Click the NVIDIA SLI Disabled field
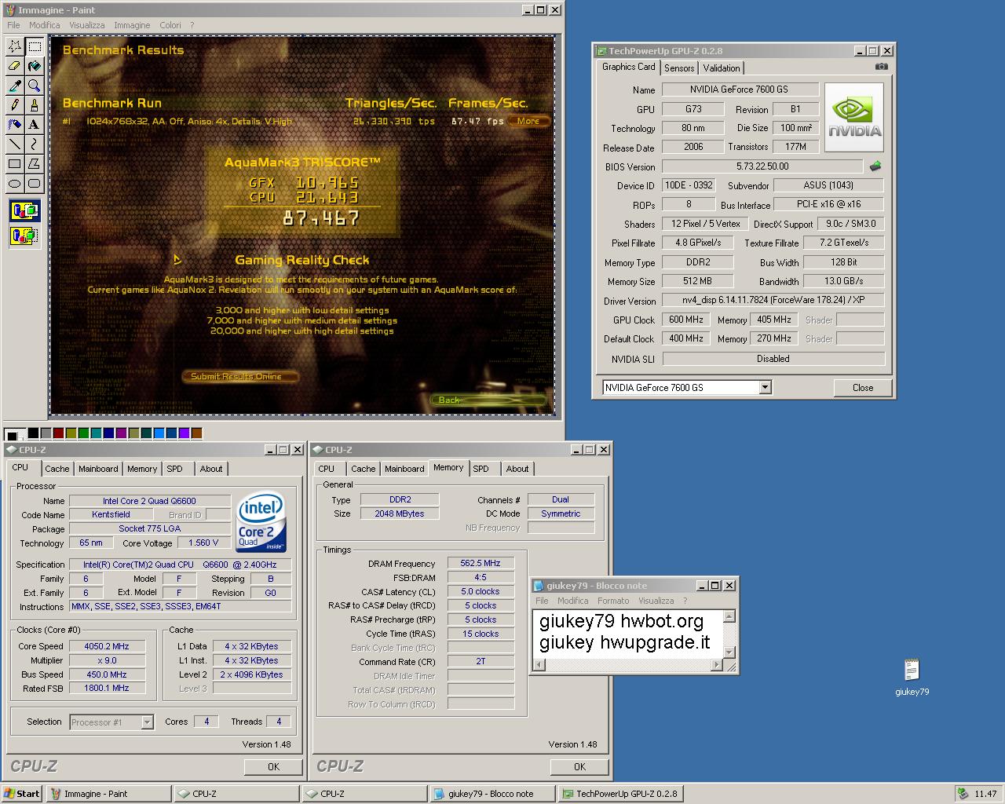The height and width of the screenshot is (804, 1005). [773, 359]
